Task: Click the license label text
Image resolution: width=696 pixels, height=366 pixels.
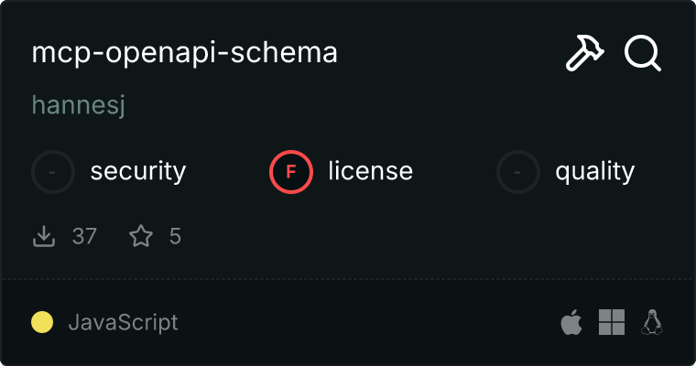Action: tap(370, 171)
